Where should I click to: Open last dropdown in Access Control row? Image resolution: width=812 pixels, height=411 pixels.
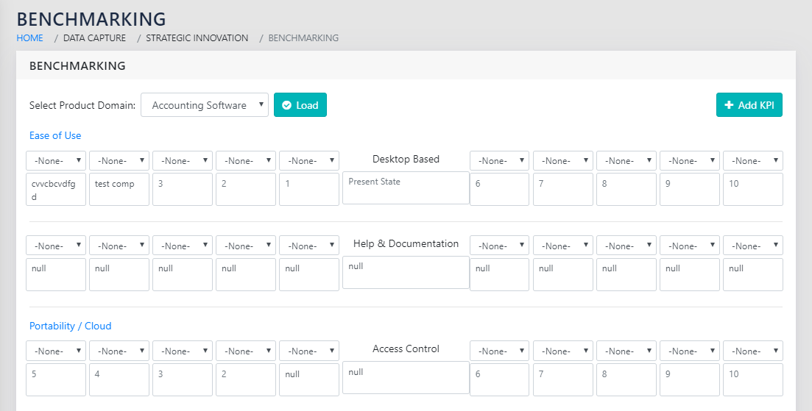[752, 351]
